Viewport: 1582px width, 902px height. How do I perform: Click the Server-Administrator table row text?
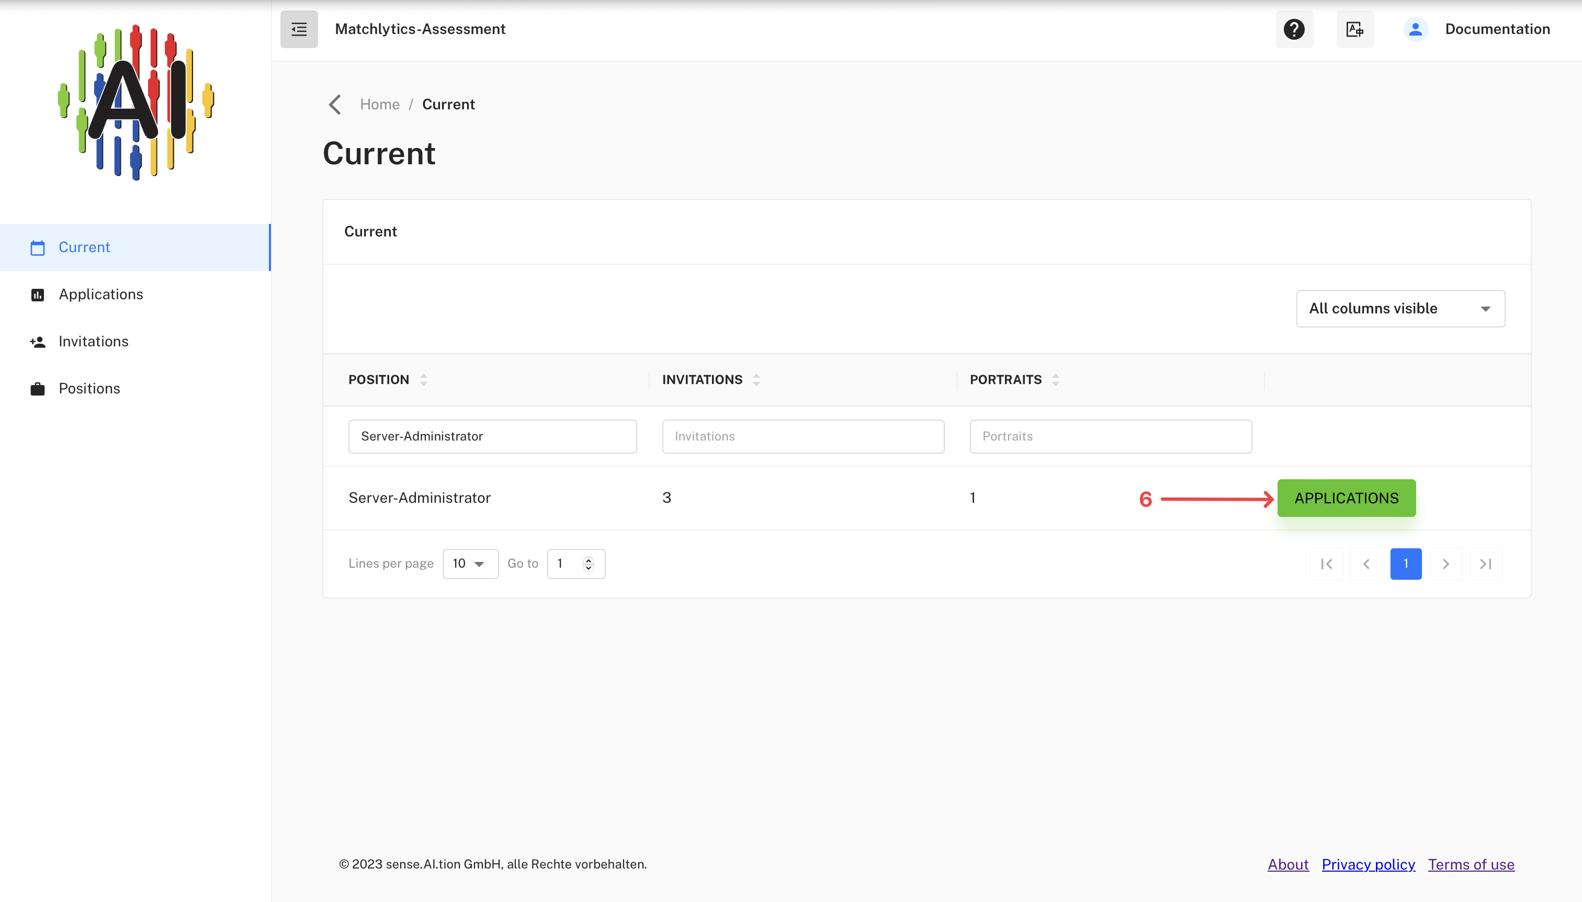click(x=420, y=498)
